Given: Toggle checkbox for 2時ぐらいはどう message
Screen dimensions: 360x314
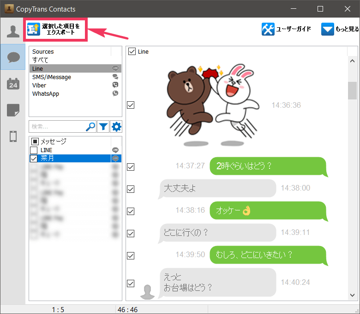Looking at the screenshot, I should tap(131, 167).
